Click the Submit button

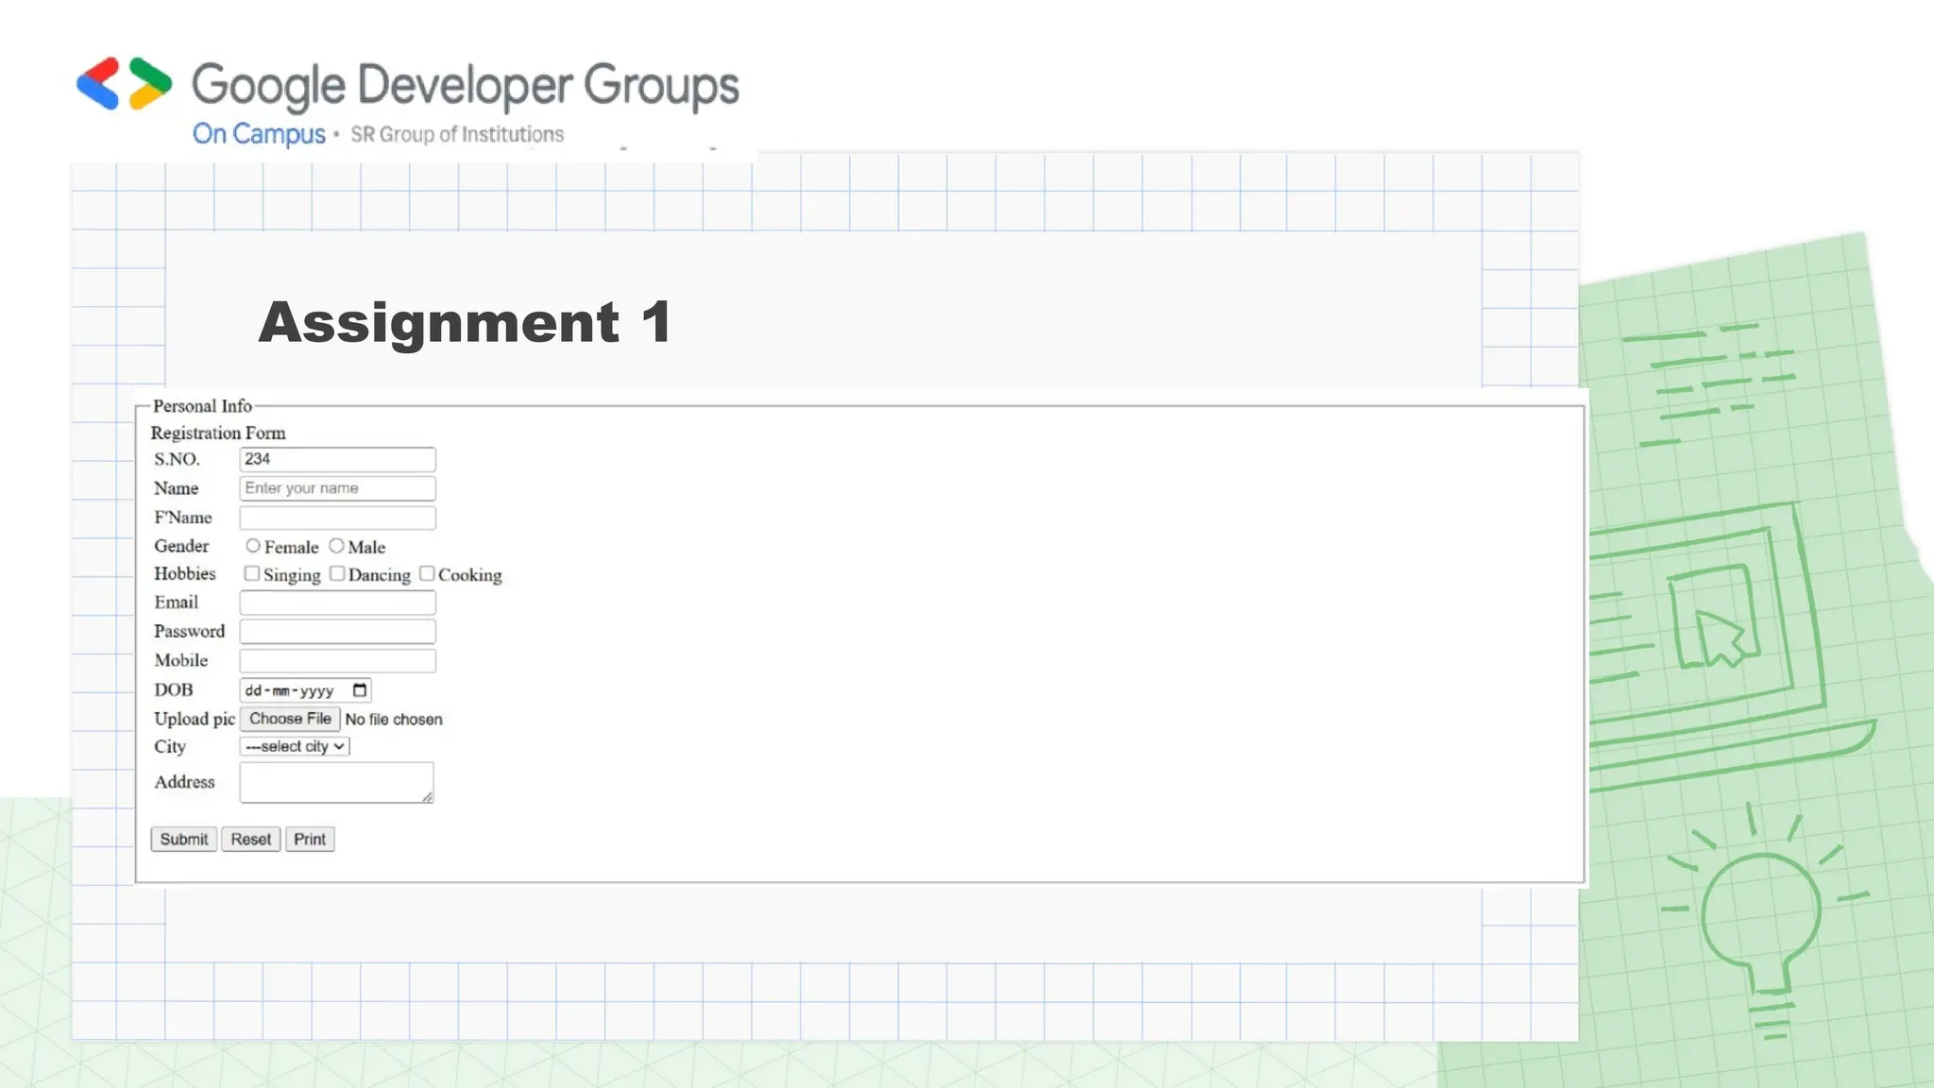[183, 839]
